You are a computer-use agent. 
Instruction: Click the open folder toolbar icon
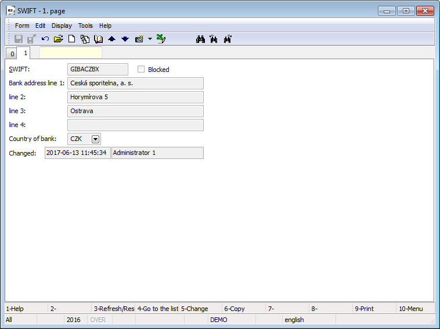tap(59, 39)
